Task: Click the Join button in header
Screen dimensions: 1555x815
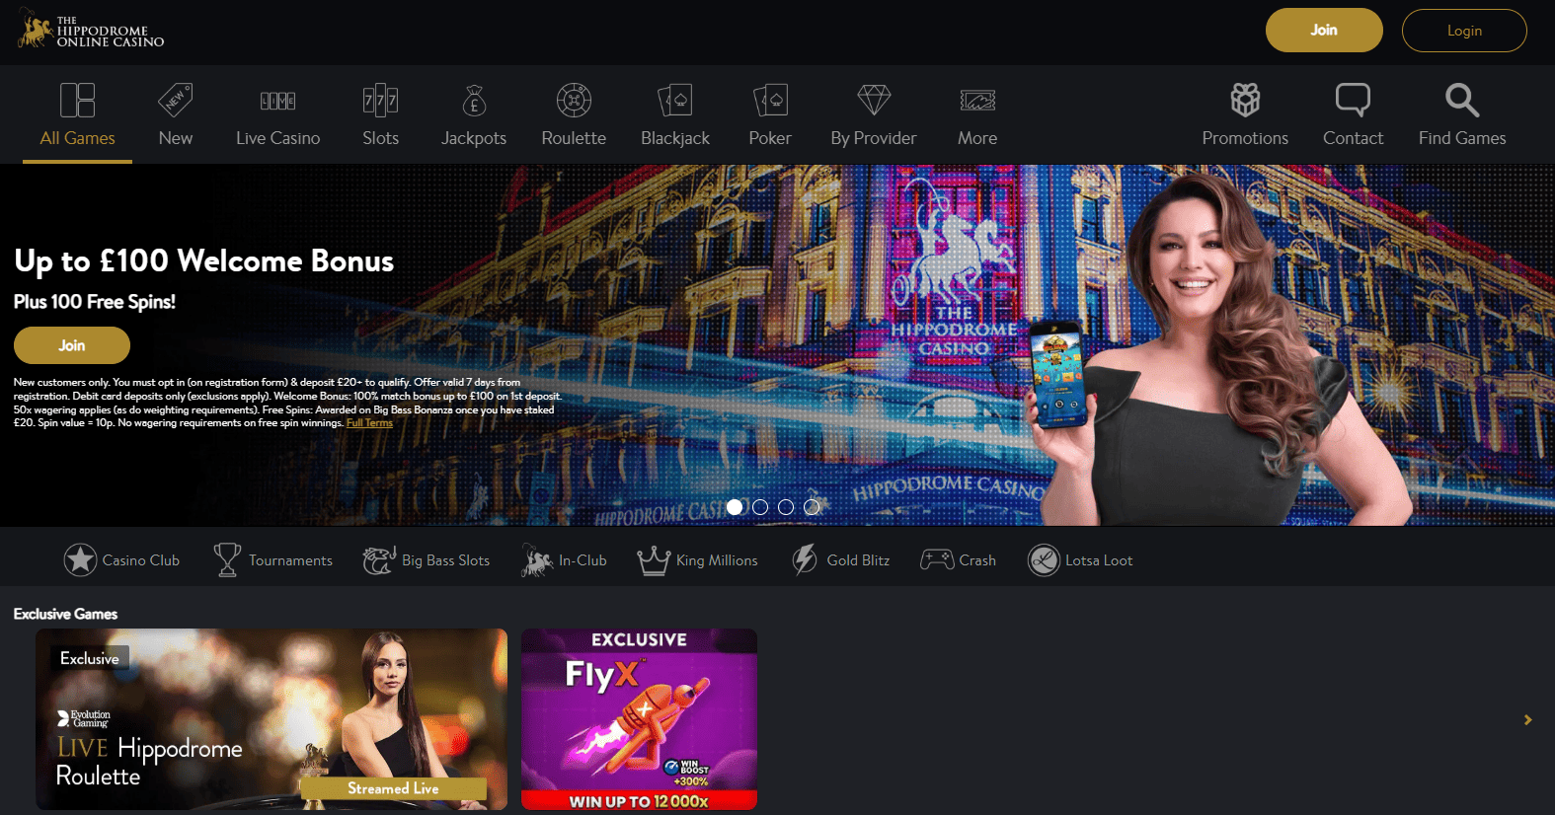Action: coord(1324,31)
